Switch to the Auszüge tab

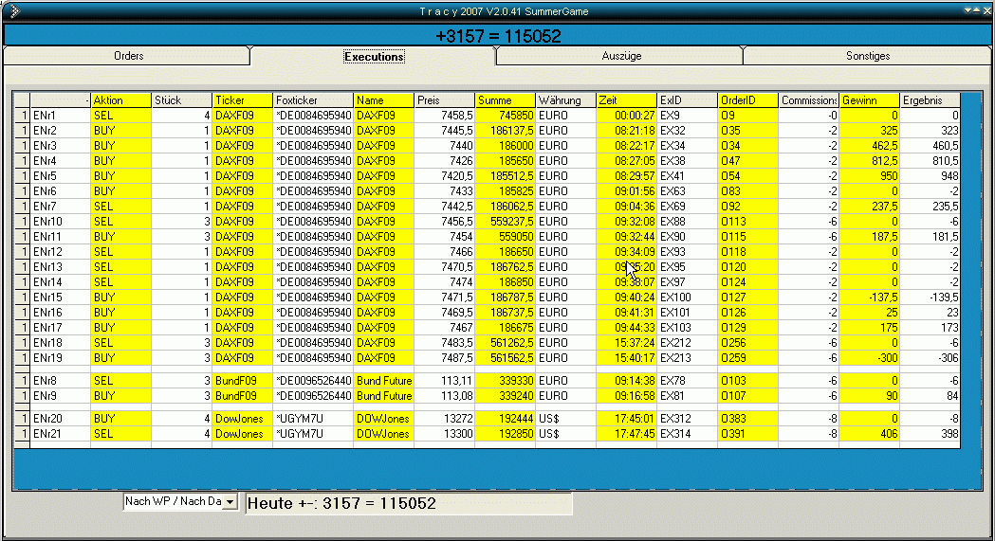(x=620, y=56)
